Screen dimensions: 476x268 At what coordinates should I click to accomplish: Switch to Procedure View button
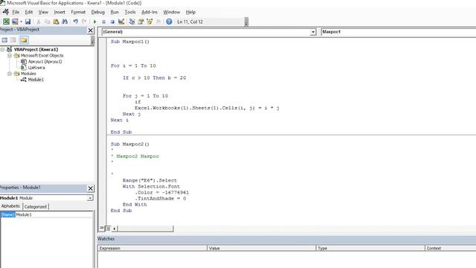pyautogui.click(x=101, y=229)
